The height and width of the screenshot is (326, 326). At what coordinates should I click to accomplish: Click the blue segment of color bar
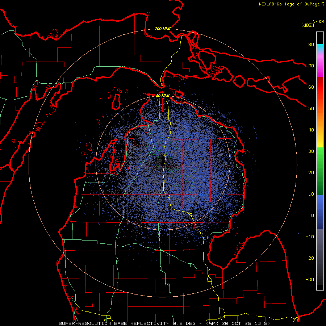(x=320, y=212)
